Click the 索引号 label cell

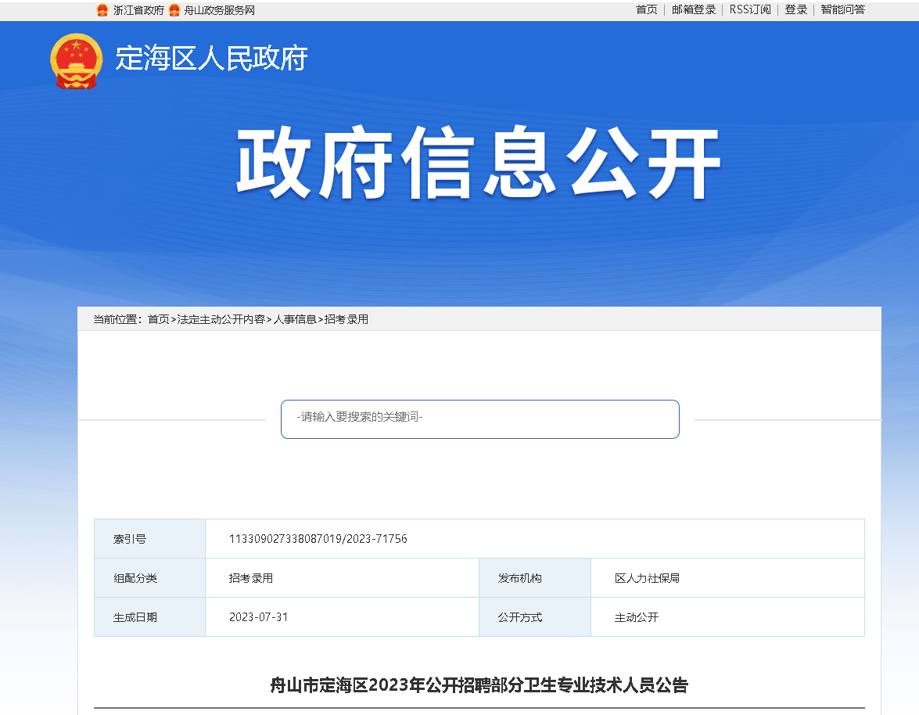tap(149, 538)
